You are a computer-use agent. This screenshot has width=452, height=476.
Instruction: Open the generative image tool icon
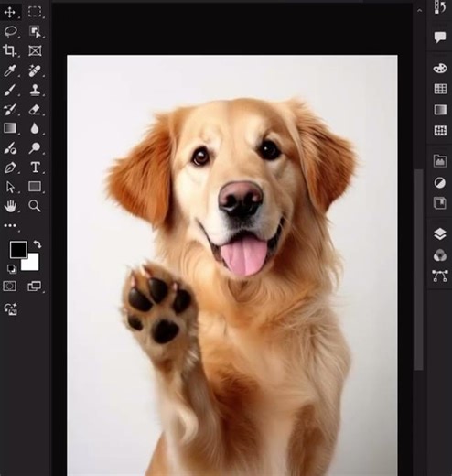11,309
